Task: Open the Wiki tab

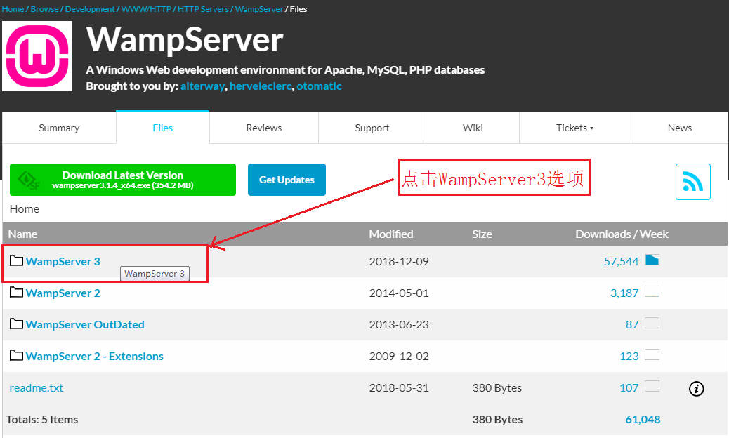Action: (x=473, y=128)
